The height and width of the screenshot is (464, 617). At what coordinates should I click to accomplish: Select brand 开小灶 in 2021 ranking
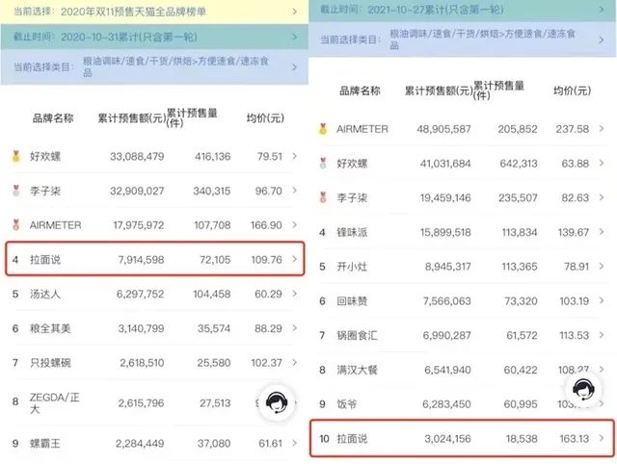(x=352, y=267)
